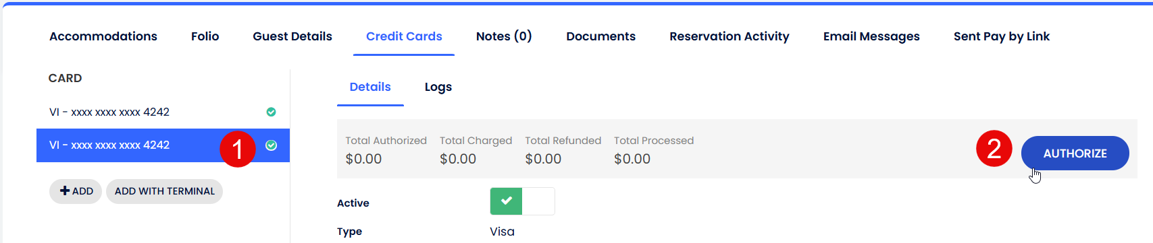Open the Notes (0) tab

504,36
